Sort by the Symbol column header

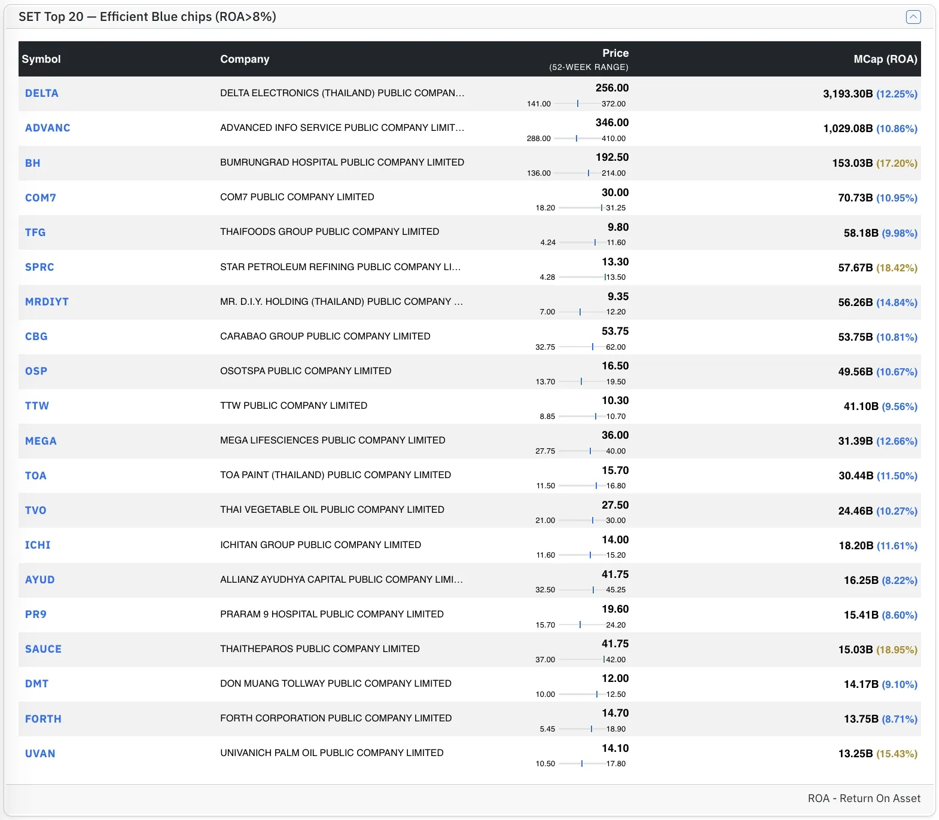pyautogui.click(x=41, y=59)
